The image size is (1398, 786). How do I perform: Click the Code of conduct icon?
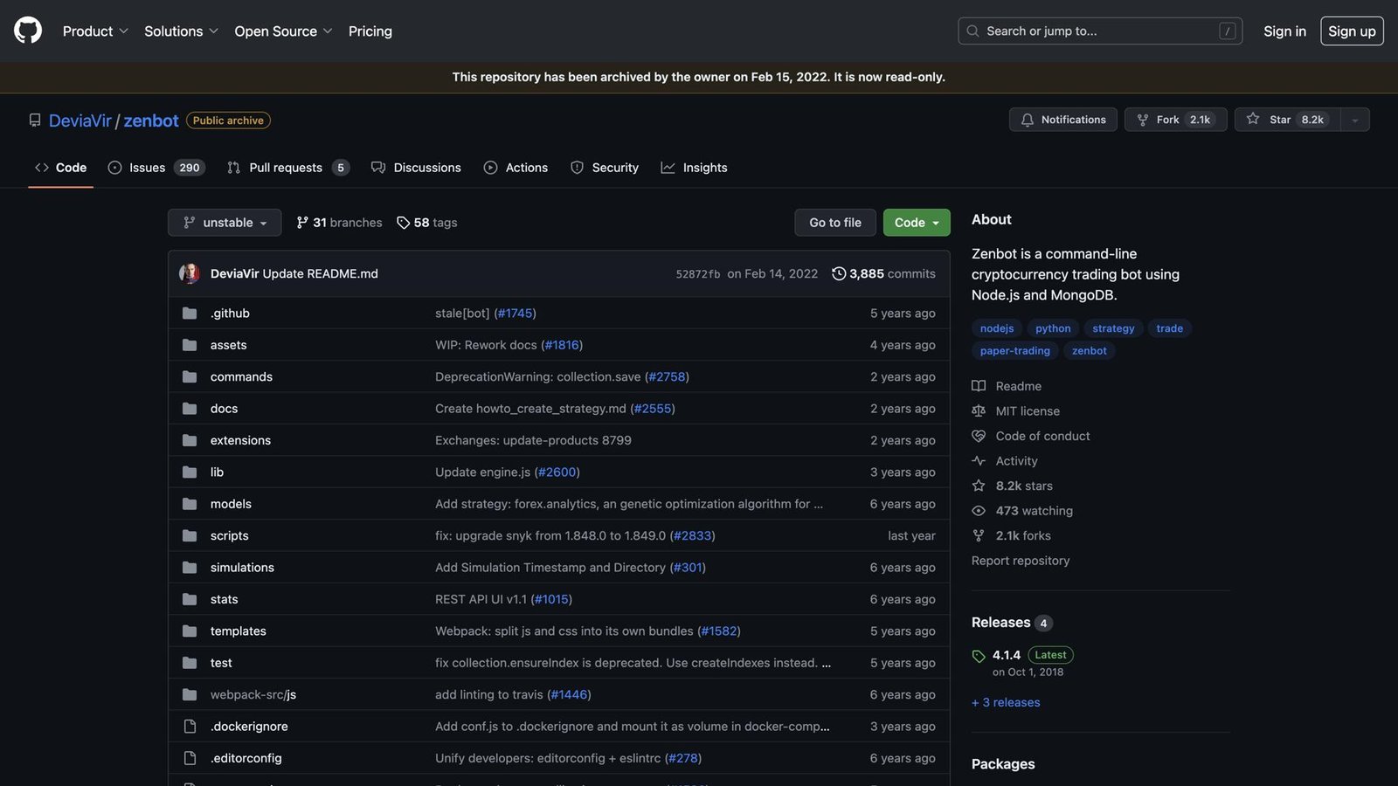[x=979, y=435]
